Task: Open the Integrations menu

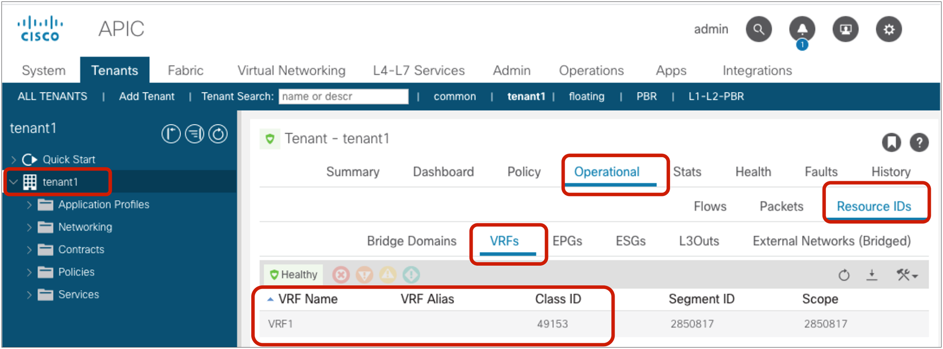Action: [757, 71]
